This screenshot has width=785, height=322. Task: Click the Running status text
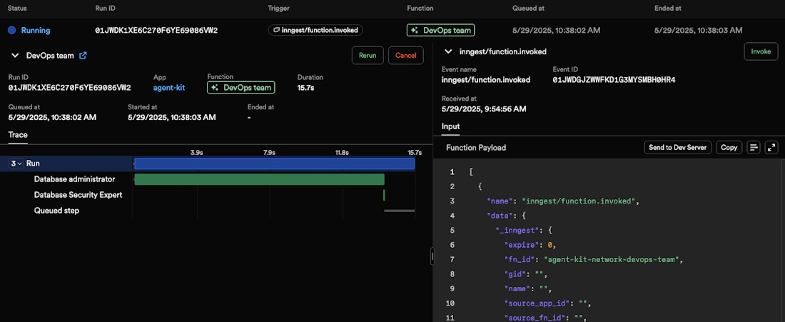[36, 30]
